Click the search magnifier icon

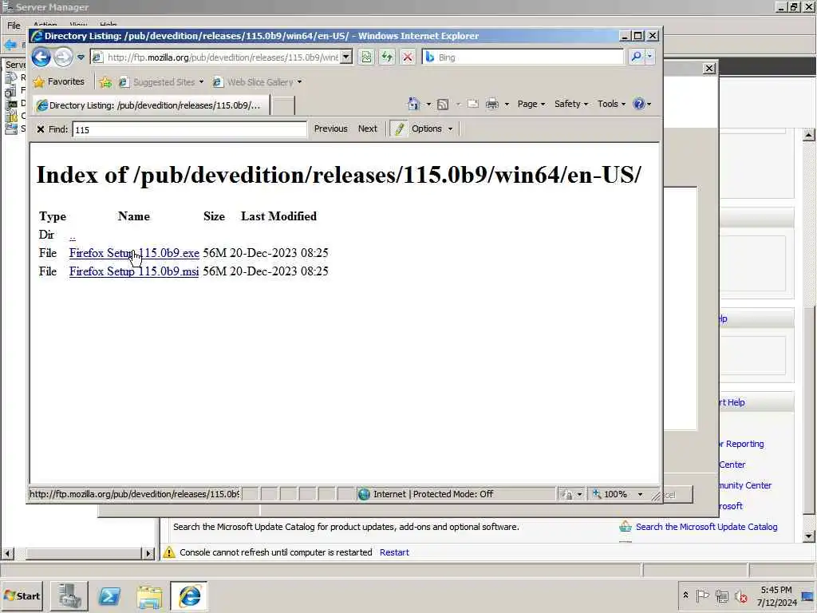tap(636, 57)
